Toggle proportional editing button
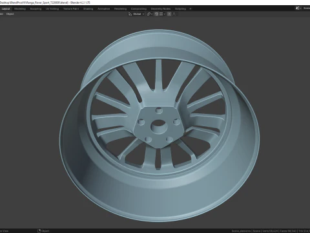 169,14
